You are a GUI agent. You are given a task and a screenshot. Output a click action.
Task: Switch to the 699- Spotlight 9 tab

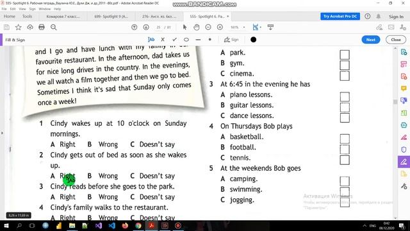pyautogui.click(x=111, y=16)
